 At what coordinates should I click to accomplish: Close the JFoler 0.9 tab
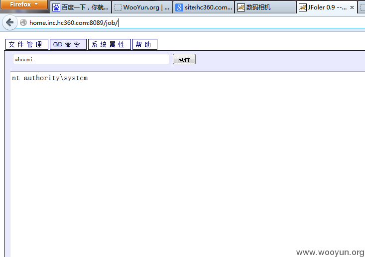click(352, 7)
